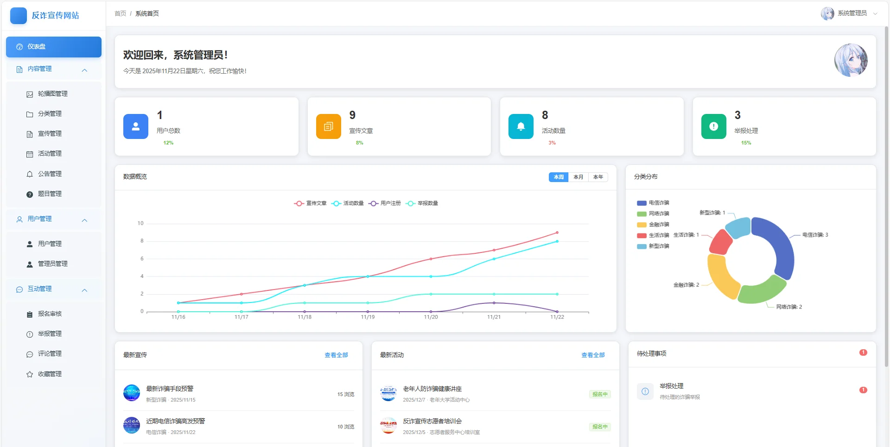The width and height of the screenshot is (890, 447).
Task: Open the 首页 breadcrumb link
Action: point(120,13)
